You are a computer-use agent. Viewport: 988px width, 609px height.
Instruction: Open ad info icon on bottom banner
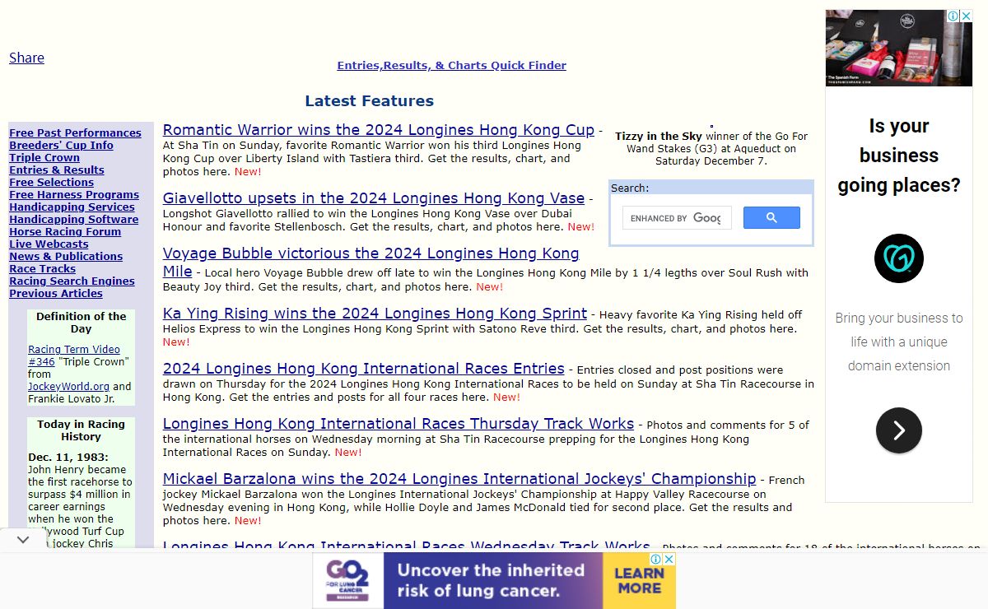point(657,559)
